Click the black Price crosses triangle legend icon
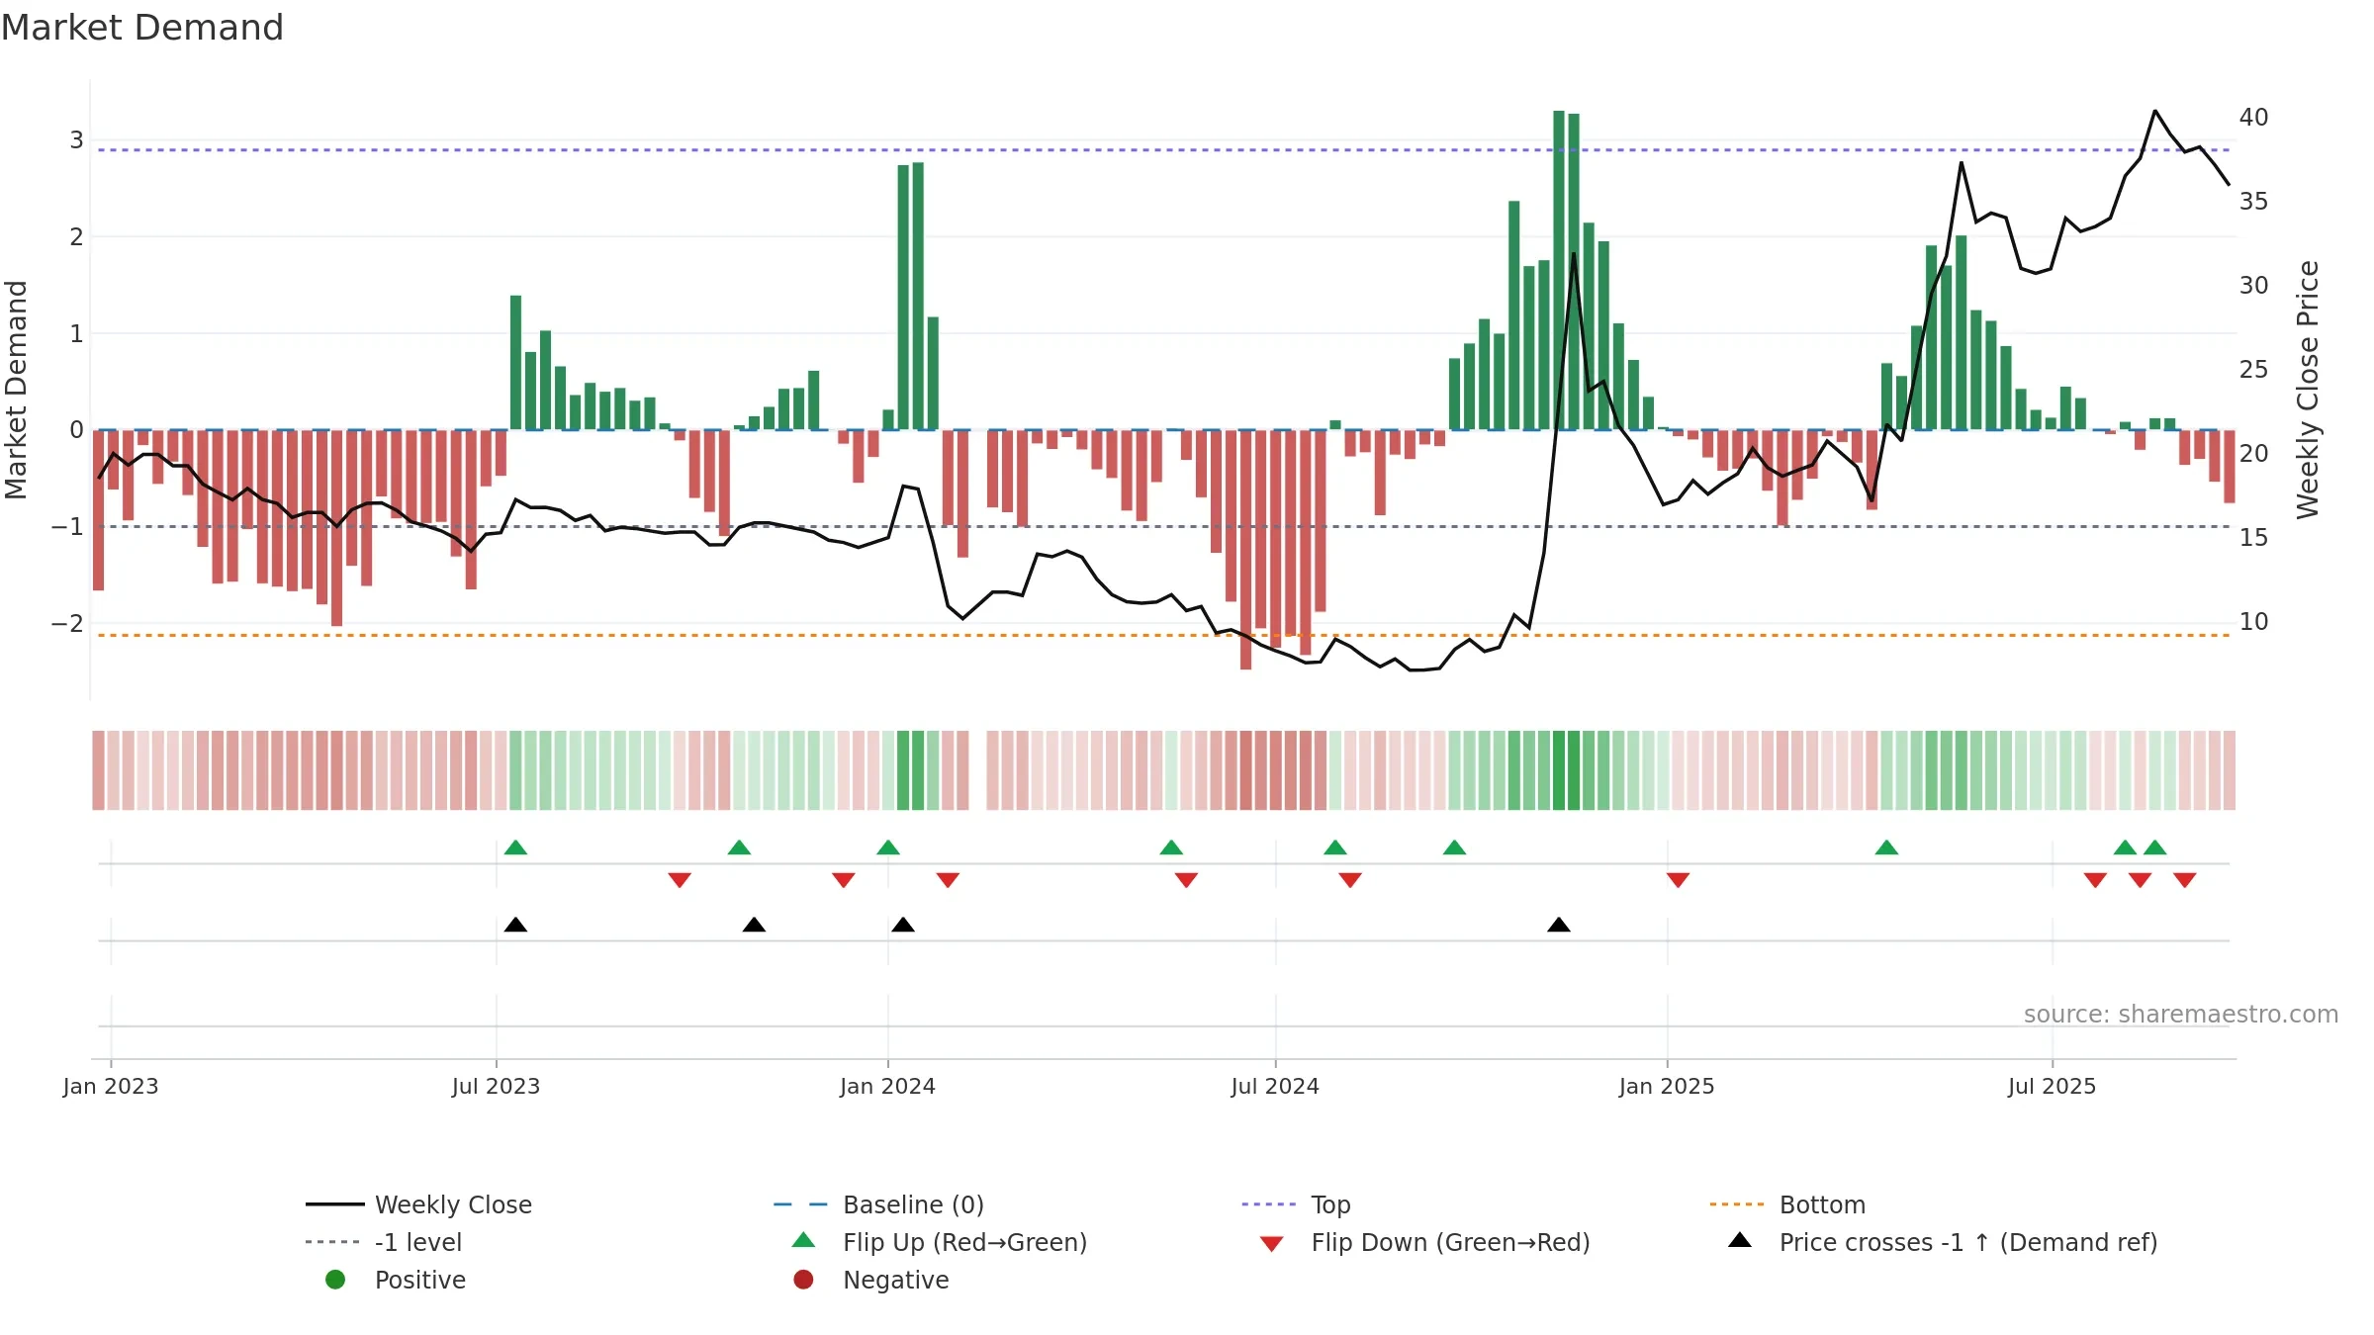 click(1740, 1240)
